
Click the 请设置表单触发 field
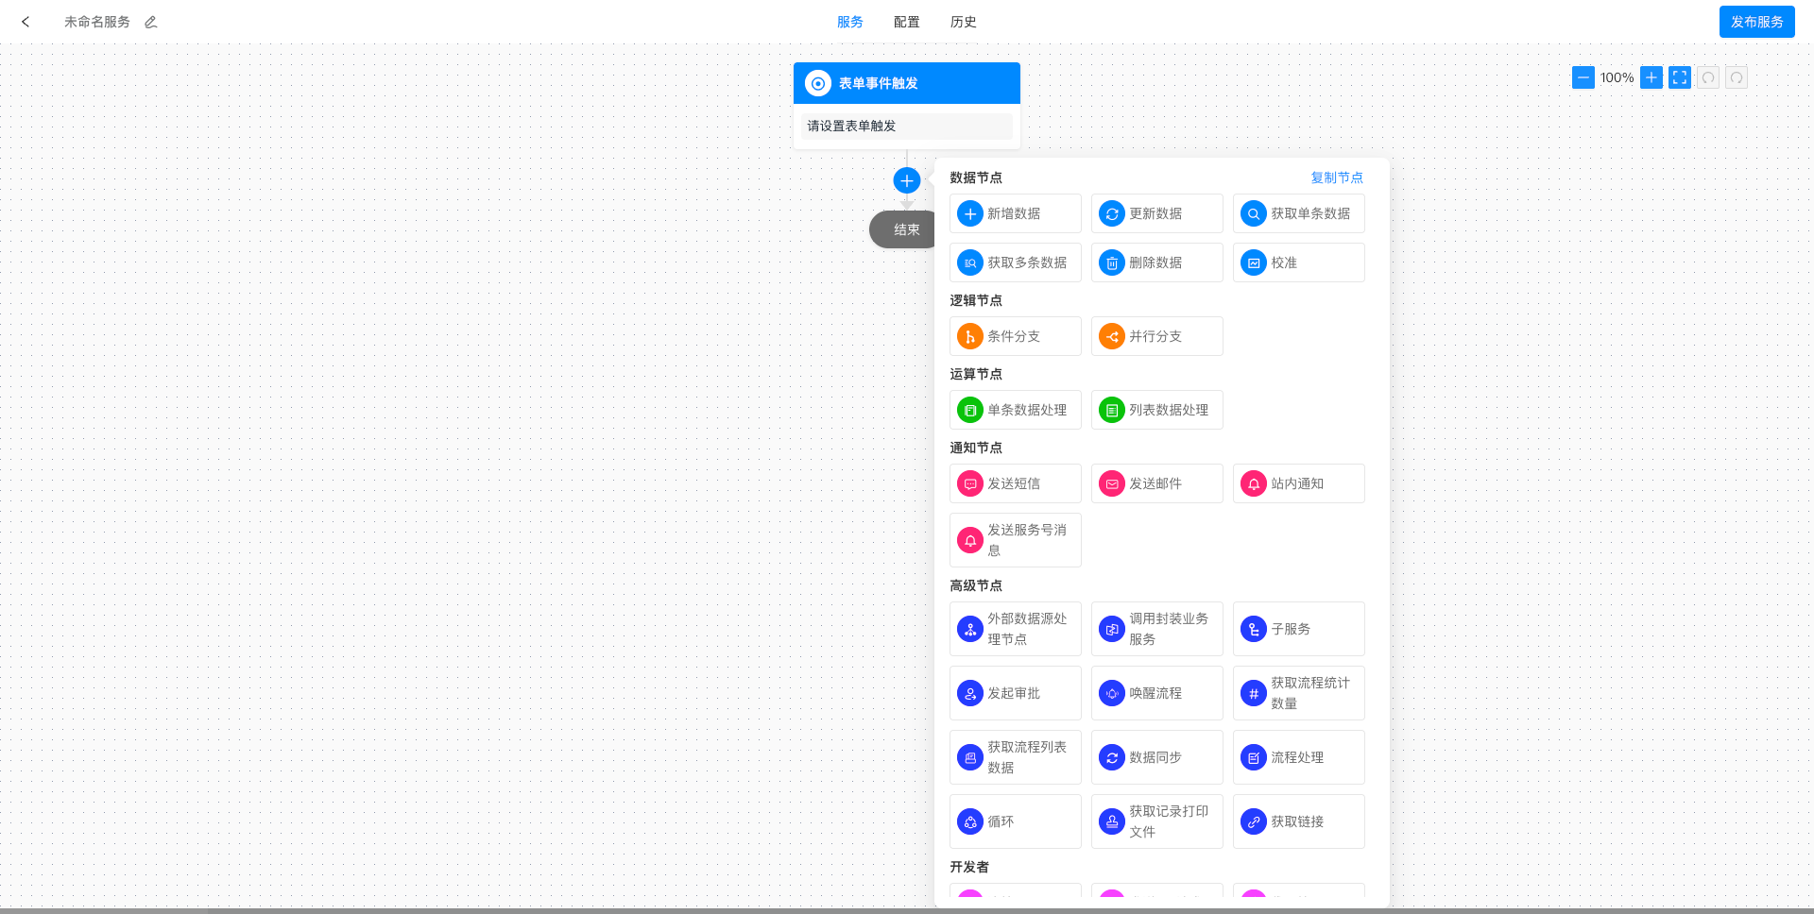[x=906, y=127]
